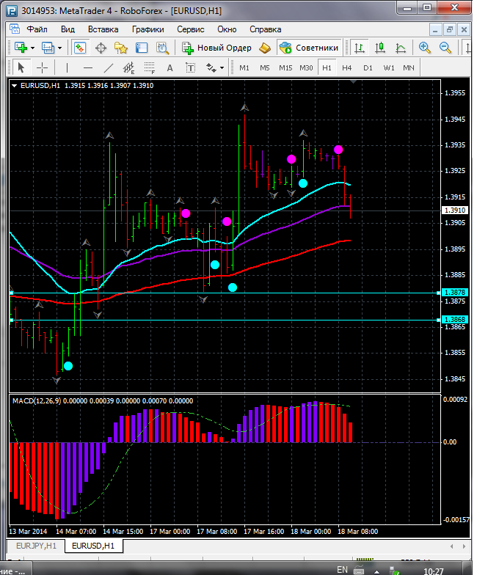Select the H1 timeframe button
Image resolution: width=477 pixels, height=575 pixels.
click(x=327, y=67)
